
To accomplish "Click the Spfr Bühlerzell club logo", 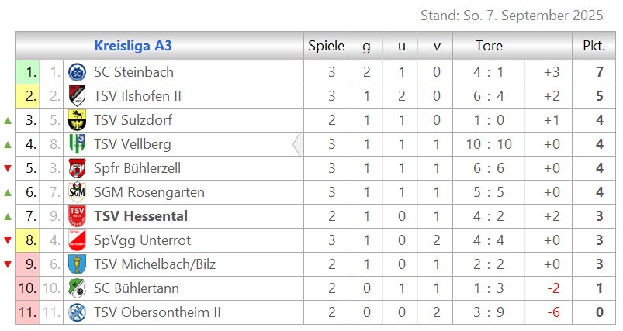I will [x=77, y=168].
